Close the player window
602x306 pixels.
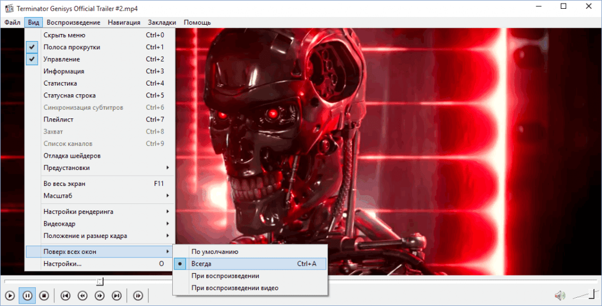(588, 6)
